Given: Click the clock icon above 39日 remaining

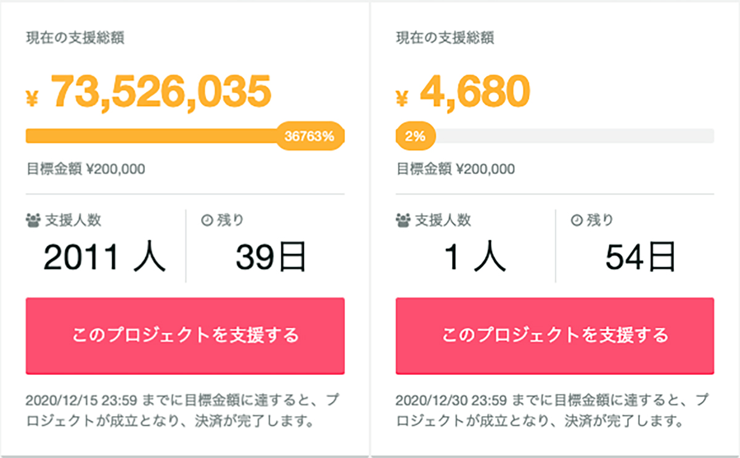Looking at the screenshot, I should (207, 219).
